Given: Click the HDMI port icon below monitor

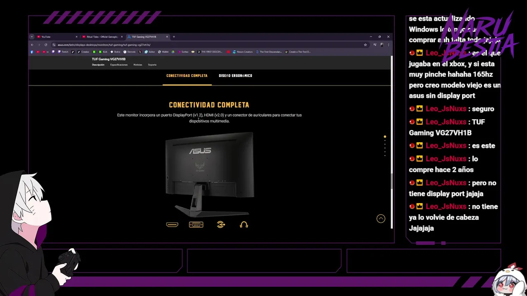Looking at the screenshot, I should [x=172, y=224].
